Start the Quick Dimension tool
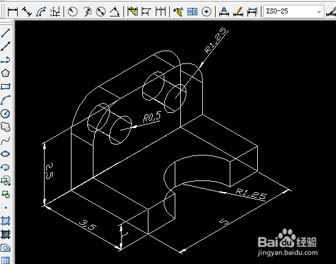The height and width of the screenshot is (264, 336). point(132,12)
